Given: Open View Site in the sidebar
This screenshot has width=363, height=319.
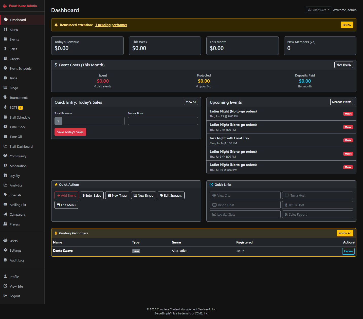Looking at the screenshot, I should [22, 286].
